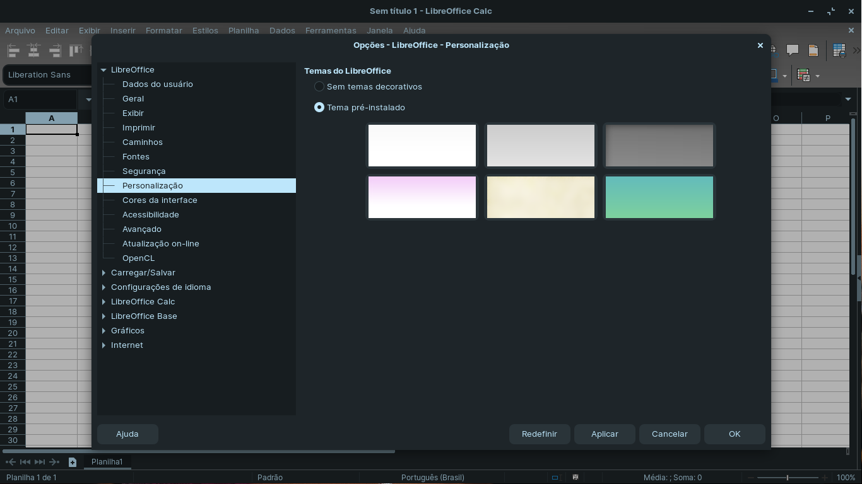Select 'Fontes' tree item

136,156
